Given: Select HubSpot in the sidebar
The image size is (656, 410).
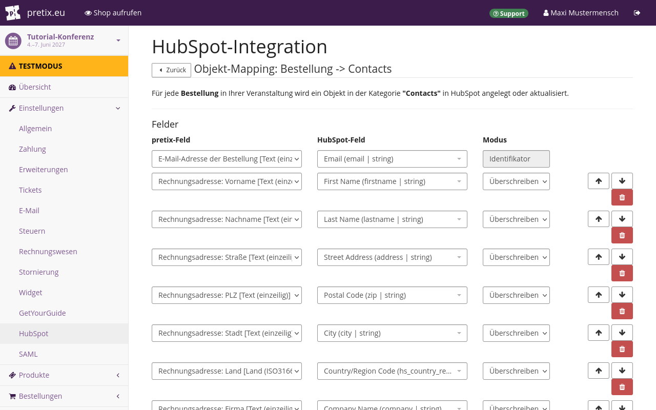Looking at the screenshot, I should [64, 334].
